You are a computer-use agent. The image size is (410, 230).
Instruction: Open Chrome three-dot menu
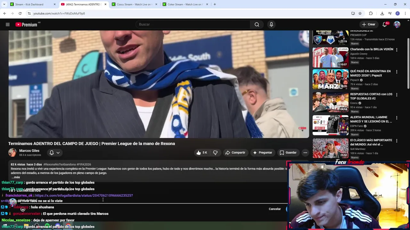coord(405,13)
